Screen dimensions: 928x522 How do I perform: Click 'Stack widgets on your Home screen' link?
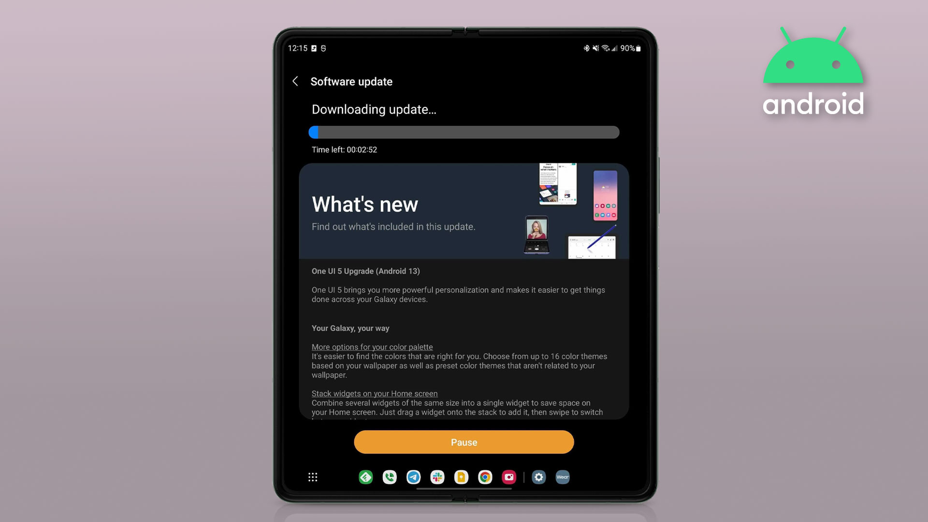[x=375, y=393]
